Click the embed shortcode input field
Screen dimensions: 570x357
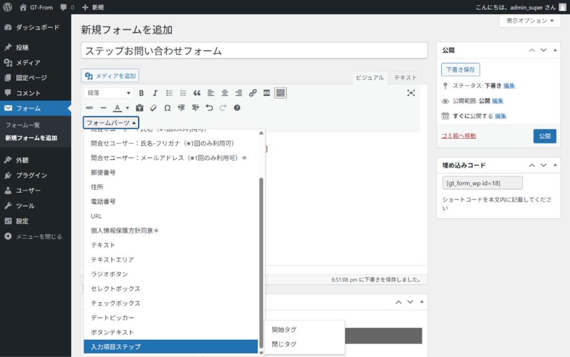482,183
